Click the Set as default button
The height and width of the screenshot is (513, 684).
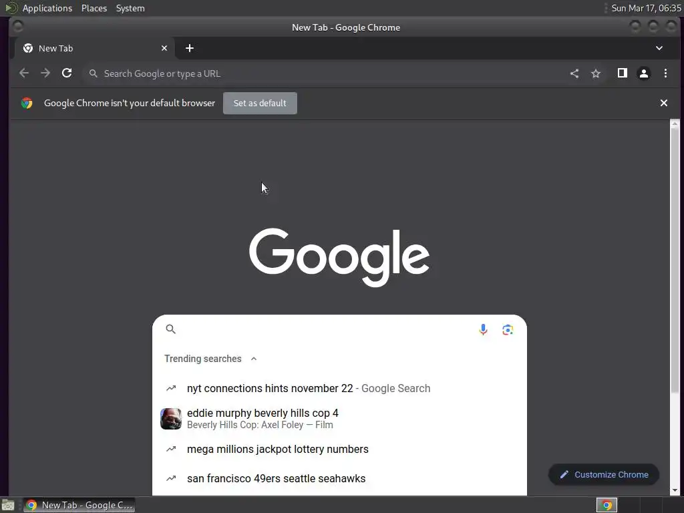pyautogui.click(x=260, y=103)
